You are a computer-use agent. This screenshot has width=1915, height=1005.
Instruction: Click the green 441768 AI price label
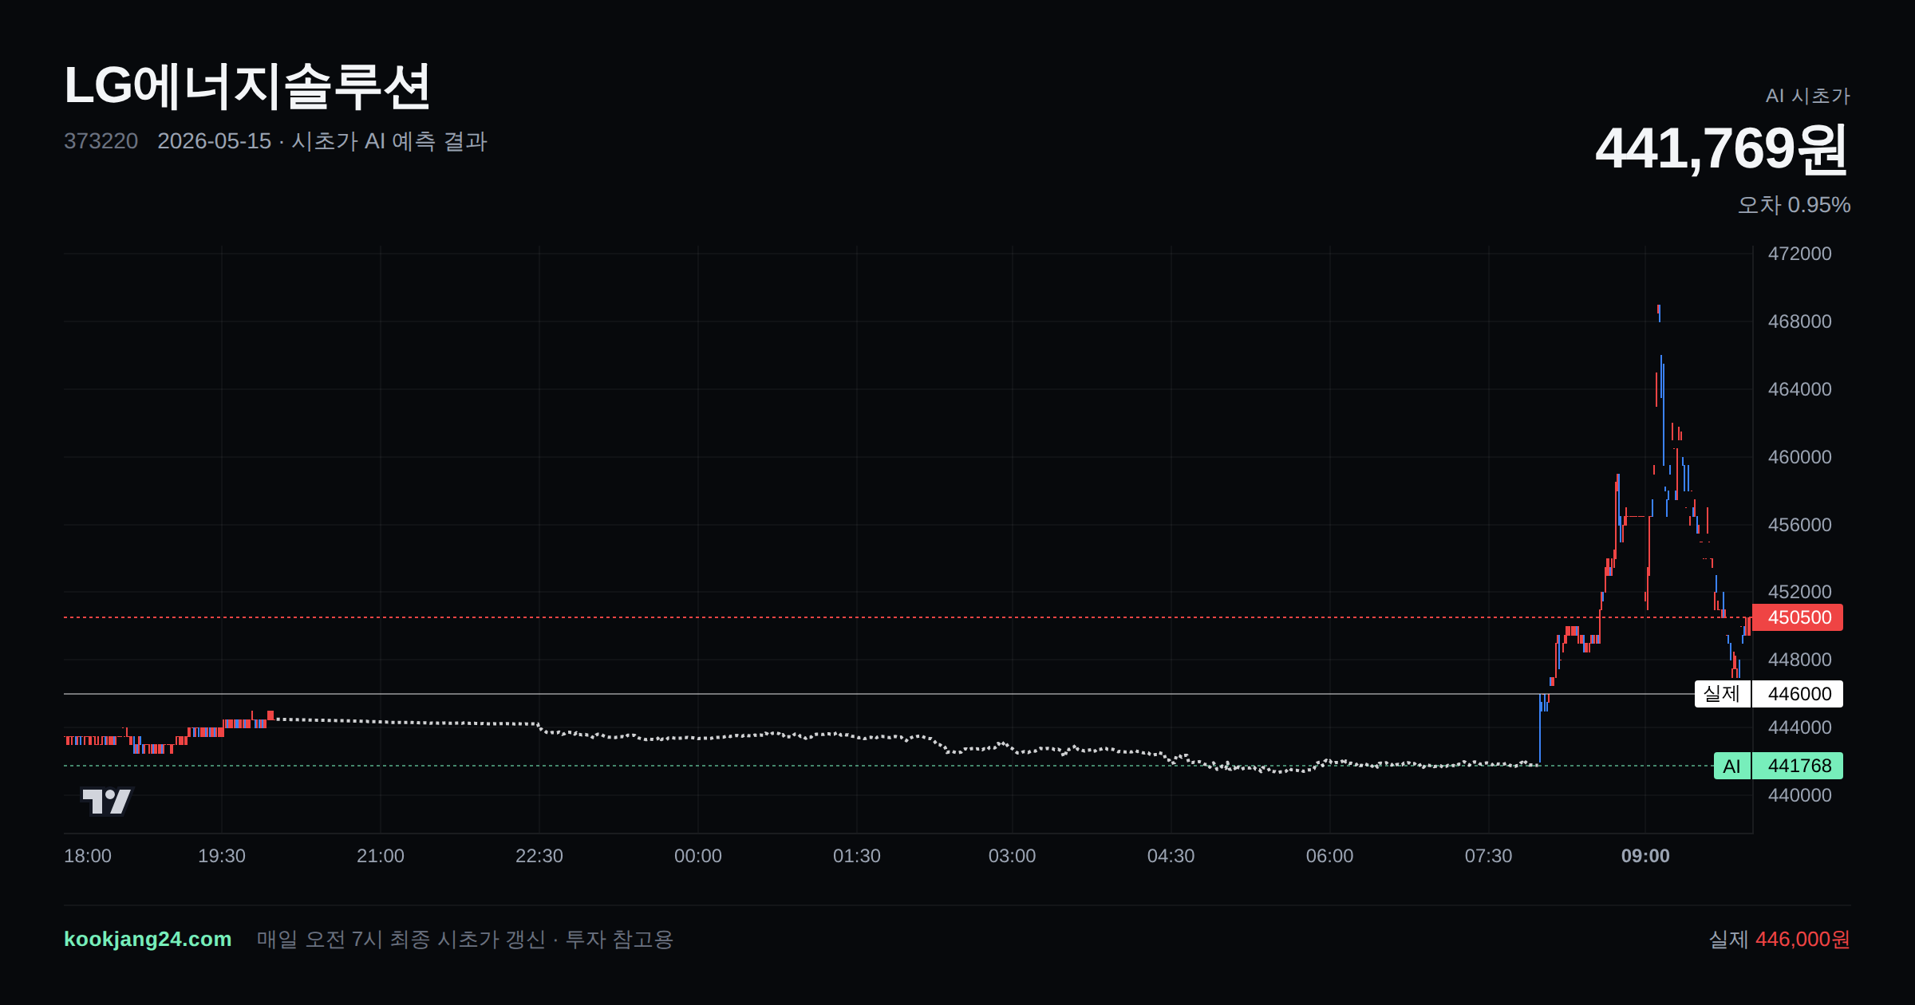(x=1798, y=766)
